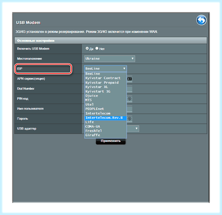Choose FreshTel from the ISP list
The width and height of the screenshot is (222, 215).
[105, 131]
